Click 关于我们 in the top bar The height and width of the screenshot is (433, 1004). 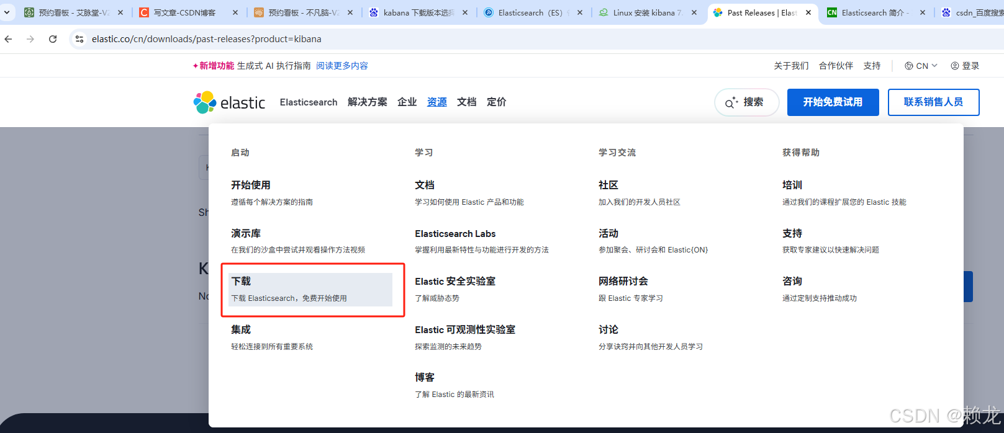click(791, 66)
